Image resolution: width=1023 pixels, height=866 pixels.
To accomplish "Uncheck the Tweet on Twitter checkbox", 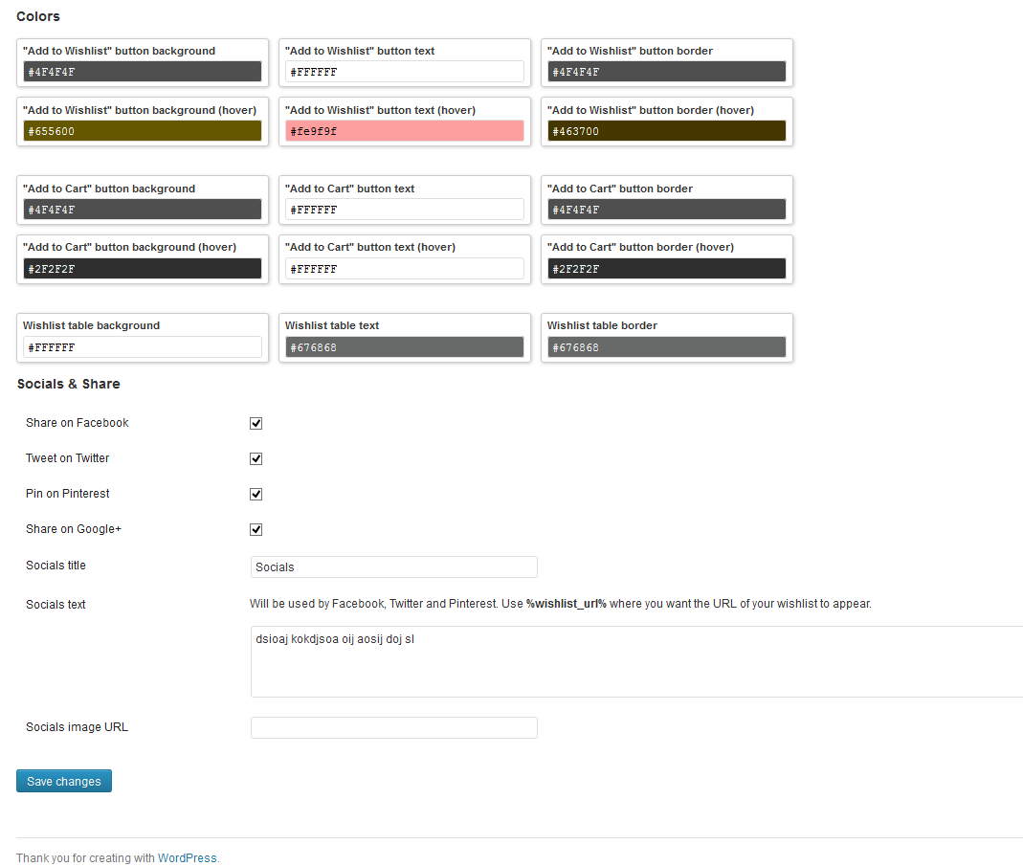I will [x=256, y=458].
